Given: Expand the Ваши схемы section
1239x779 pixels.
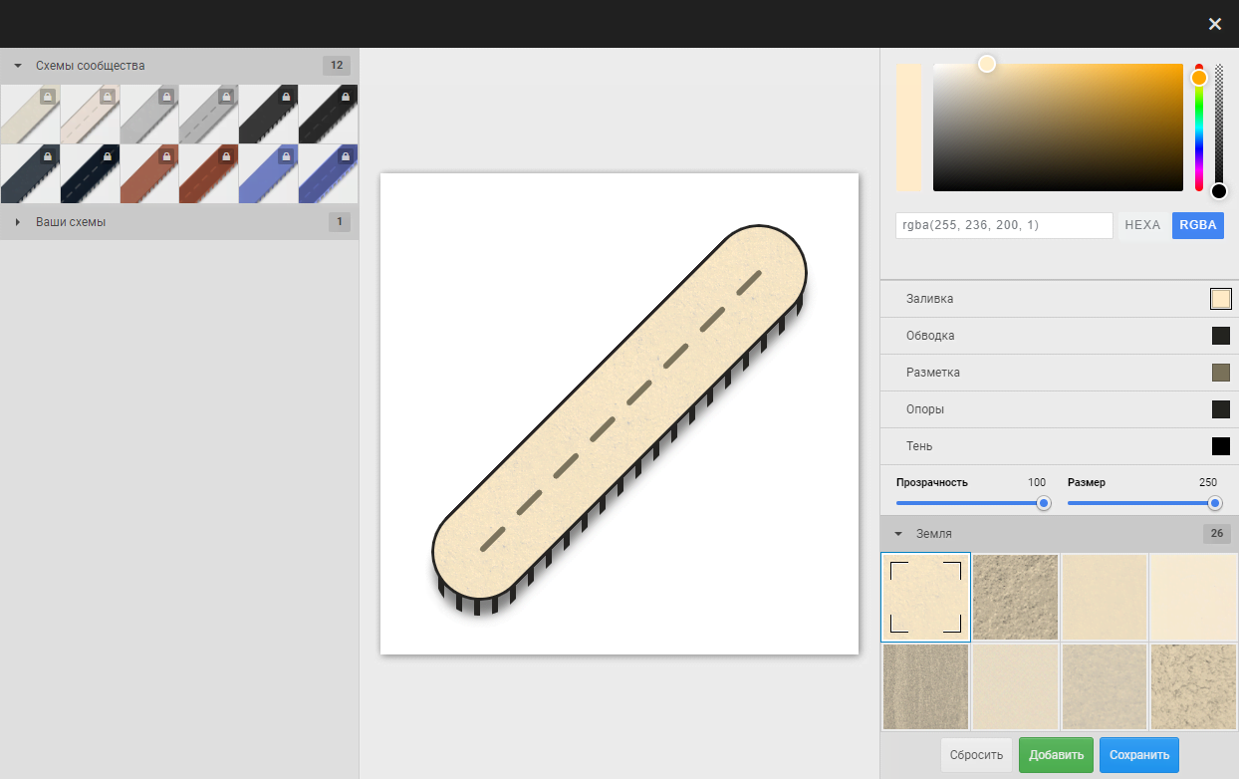Looking at the screenshot, I should (18, 222).
